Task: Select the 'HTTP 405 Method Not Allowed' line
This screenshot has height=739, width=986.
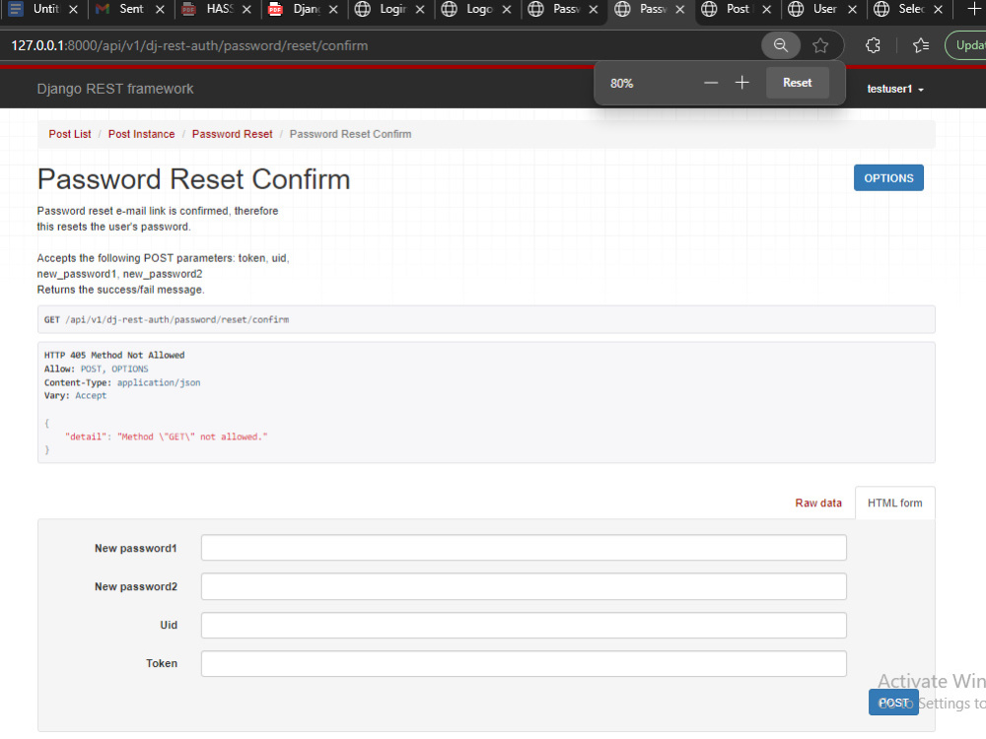Action: pos(114,355)
